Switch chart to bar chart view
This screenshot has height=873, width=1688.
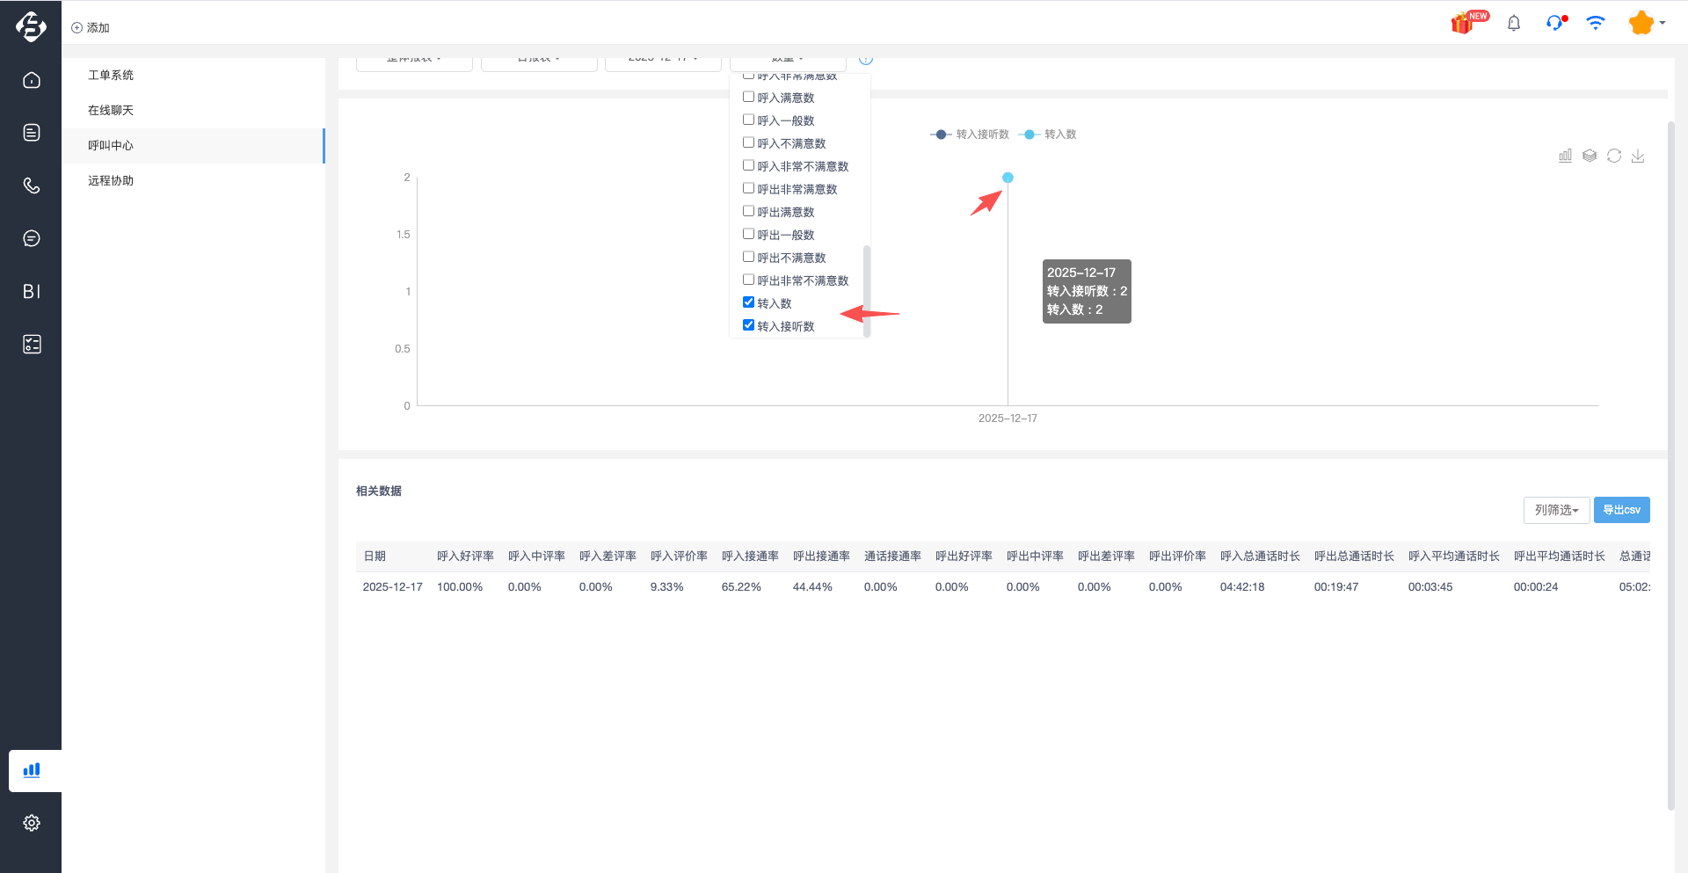[x=1565, y=156]
